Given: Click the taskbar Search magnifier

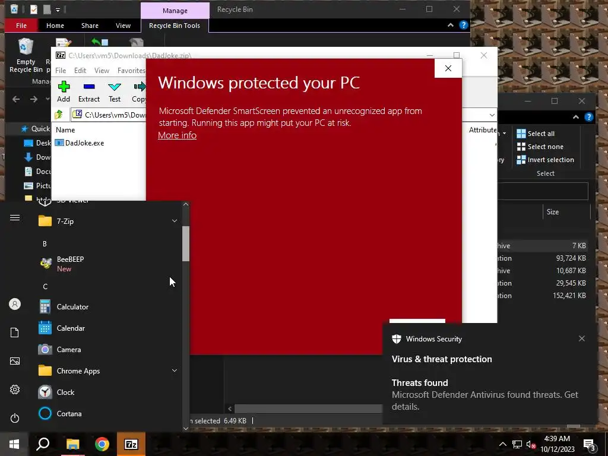Looking at the screenshot, I should coord(43,444).
